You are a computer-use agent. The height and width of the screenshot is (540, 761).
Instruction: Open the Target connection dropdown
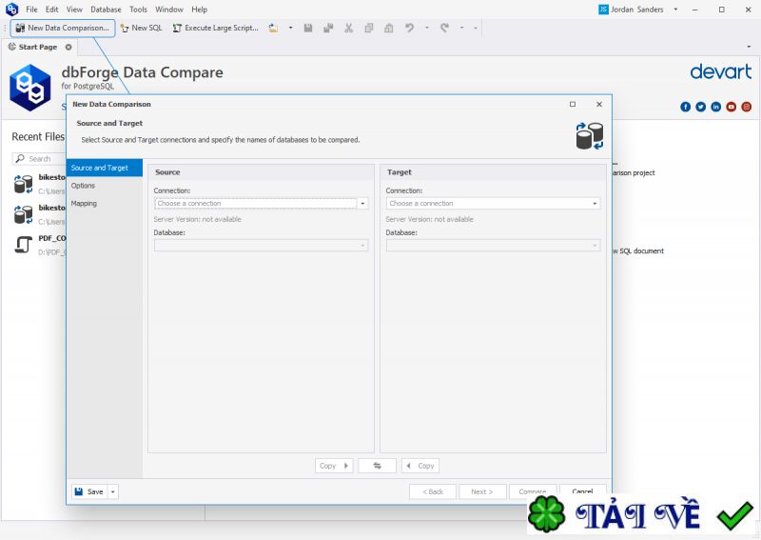(493, 203)
